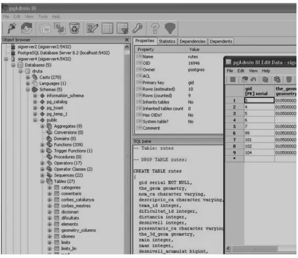Expand the Sequences (22) node
Image resolution: width=298 pixels, height=258 pixels.
(x=42, y=175)
